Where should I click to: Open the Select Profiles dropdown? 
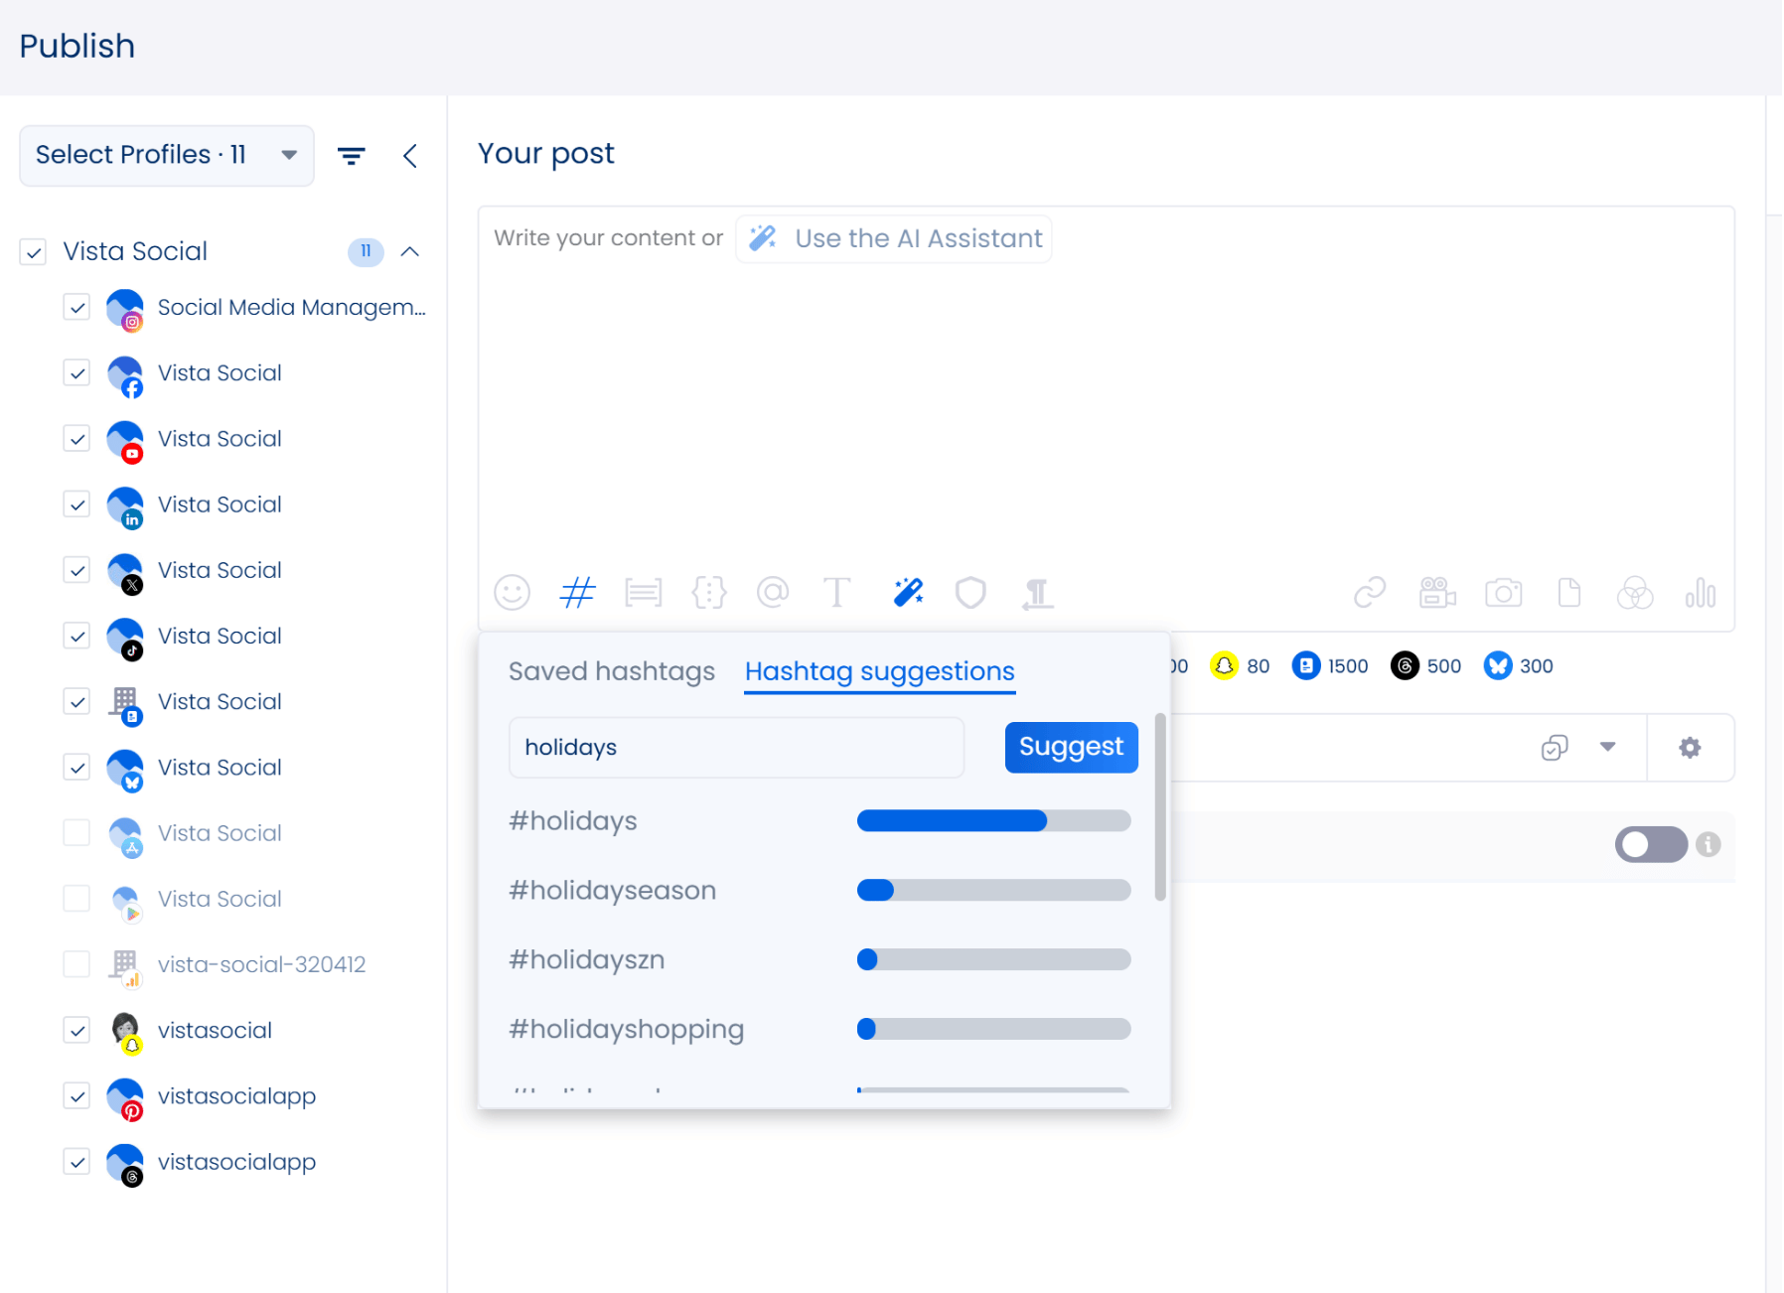pos(166,155)
